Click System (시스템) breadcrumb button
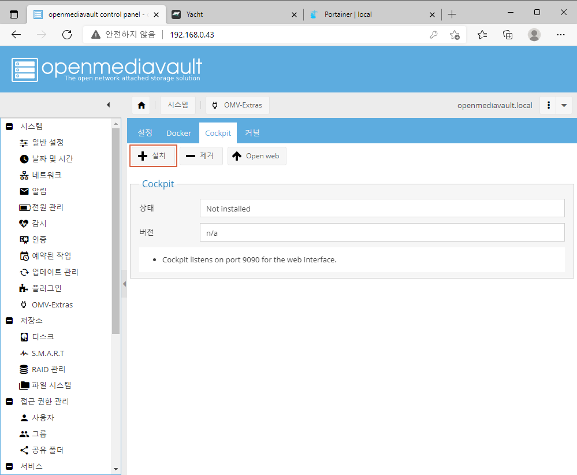This screenshot has height=475, width=577. pos(178,105)
